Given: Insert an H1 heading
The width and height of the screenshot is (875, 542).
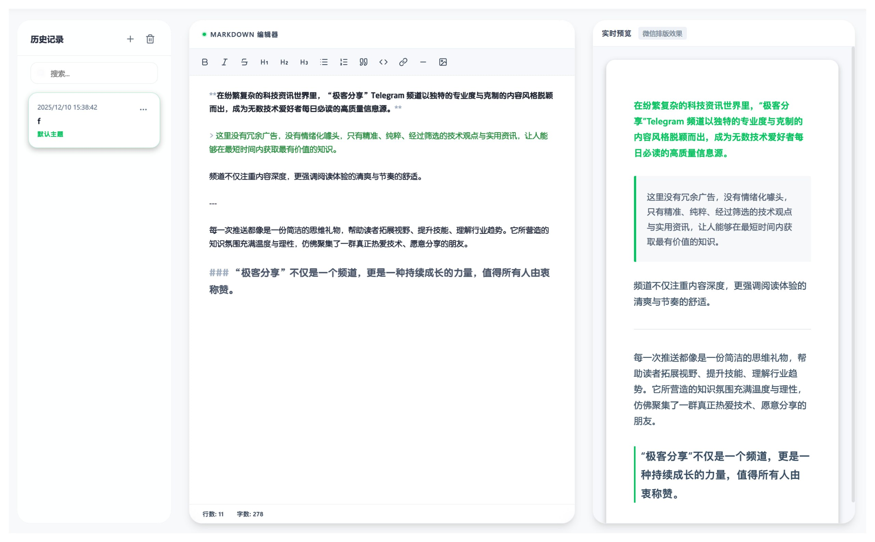Looking at the screenshot, I should pos(264,62).
